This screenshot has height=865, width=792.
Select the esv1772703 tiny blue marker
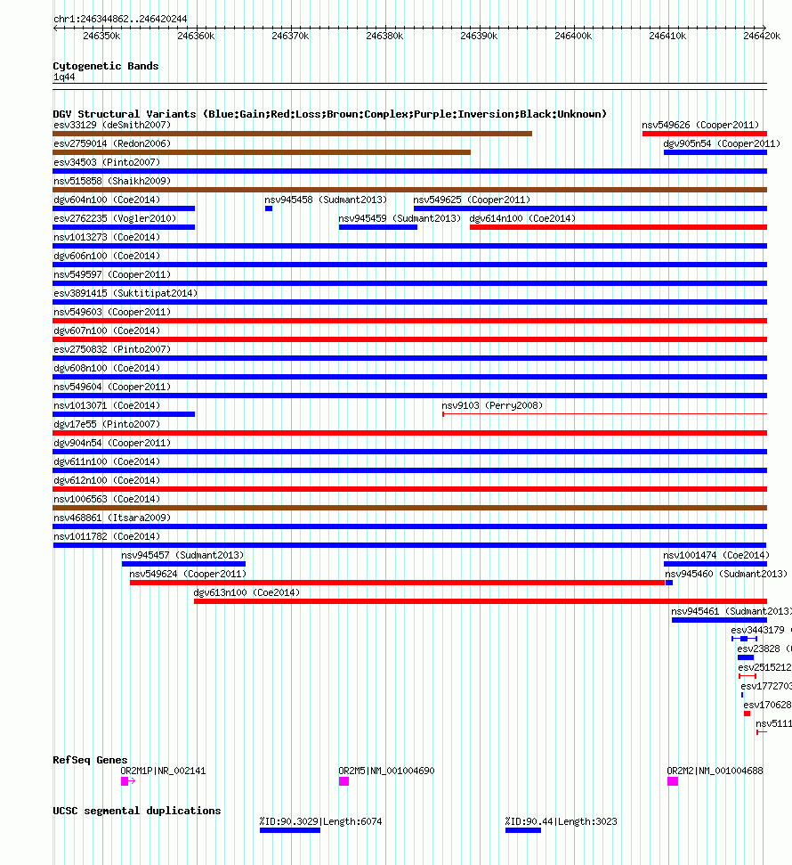[x=742, y=695]
